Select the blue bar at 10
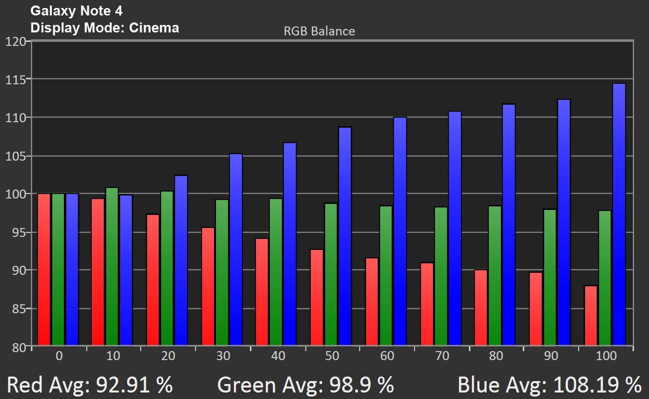Screen dimensions: 649x399 coord(126,271)
